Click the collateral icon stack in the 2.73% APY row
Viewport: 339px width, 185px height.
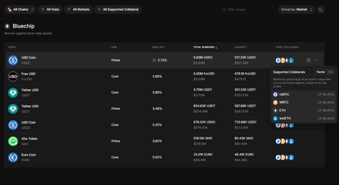tap(285, 60)
